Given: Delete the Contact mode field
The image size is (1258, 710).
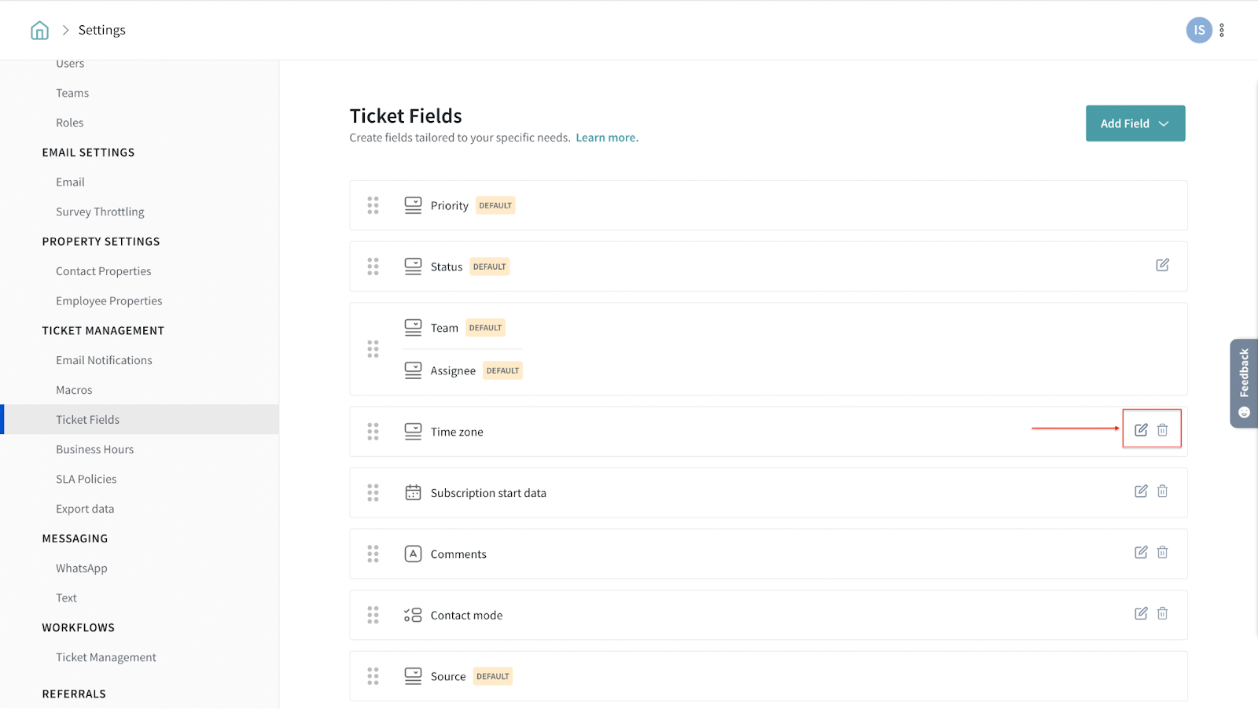Looking at the screenshot, I should pyautogui.click(x=1162, y=613).
